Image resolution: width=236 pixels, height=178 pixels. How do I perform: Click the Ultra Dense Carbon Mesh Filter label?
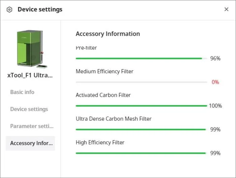pos(114,119)
